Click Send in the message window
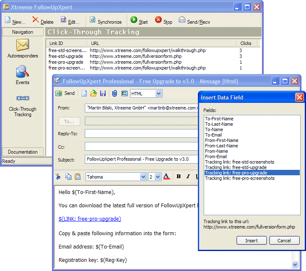The image size is (306, 271). point(65,93)
